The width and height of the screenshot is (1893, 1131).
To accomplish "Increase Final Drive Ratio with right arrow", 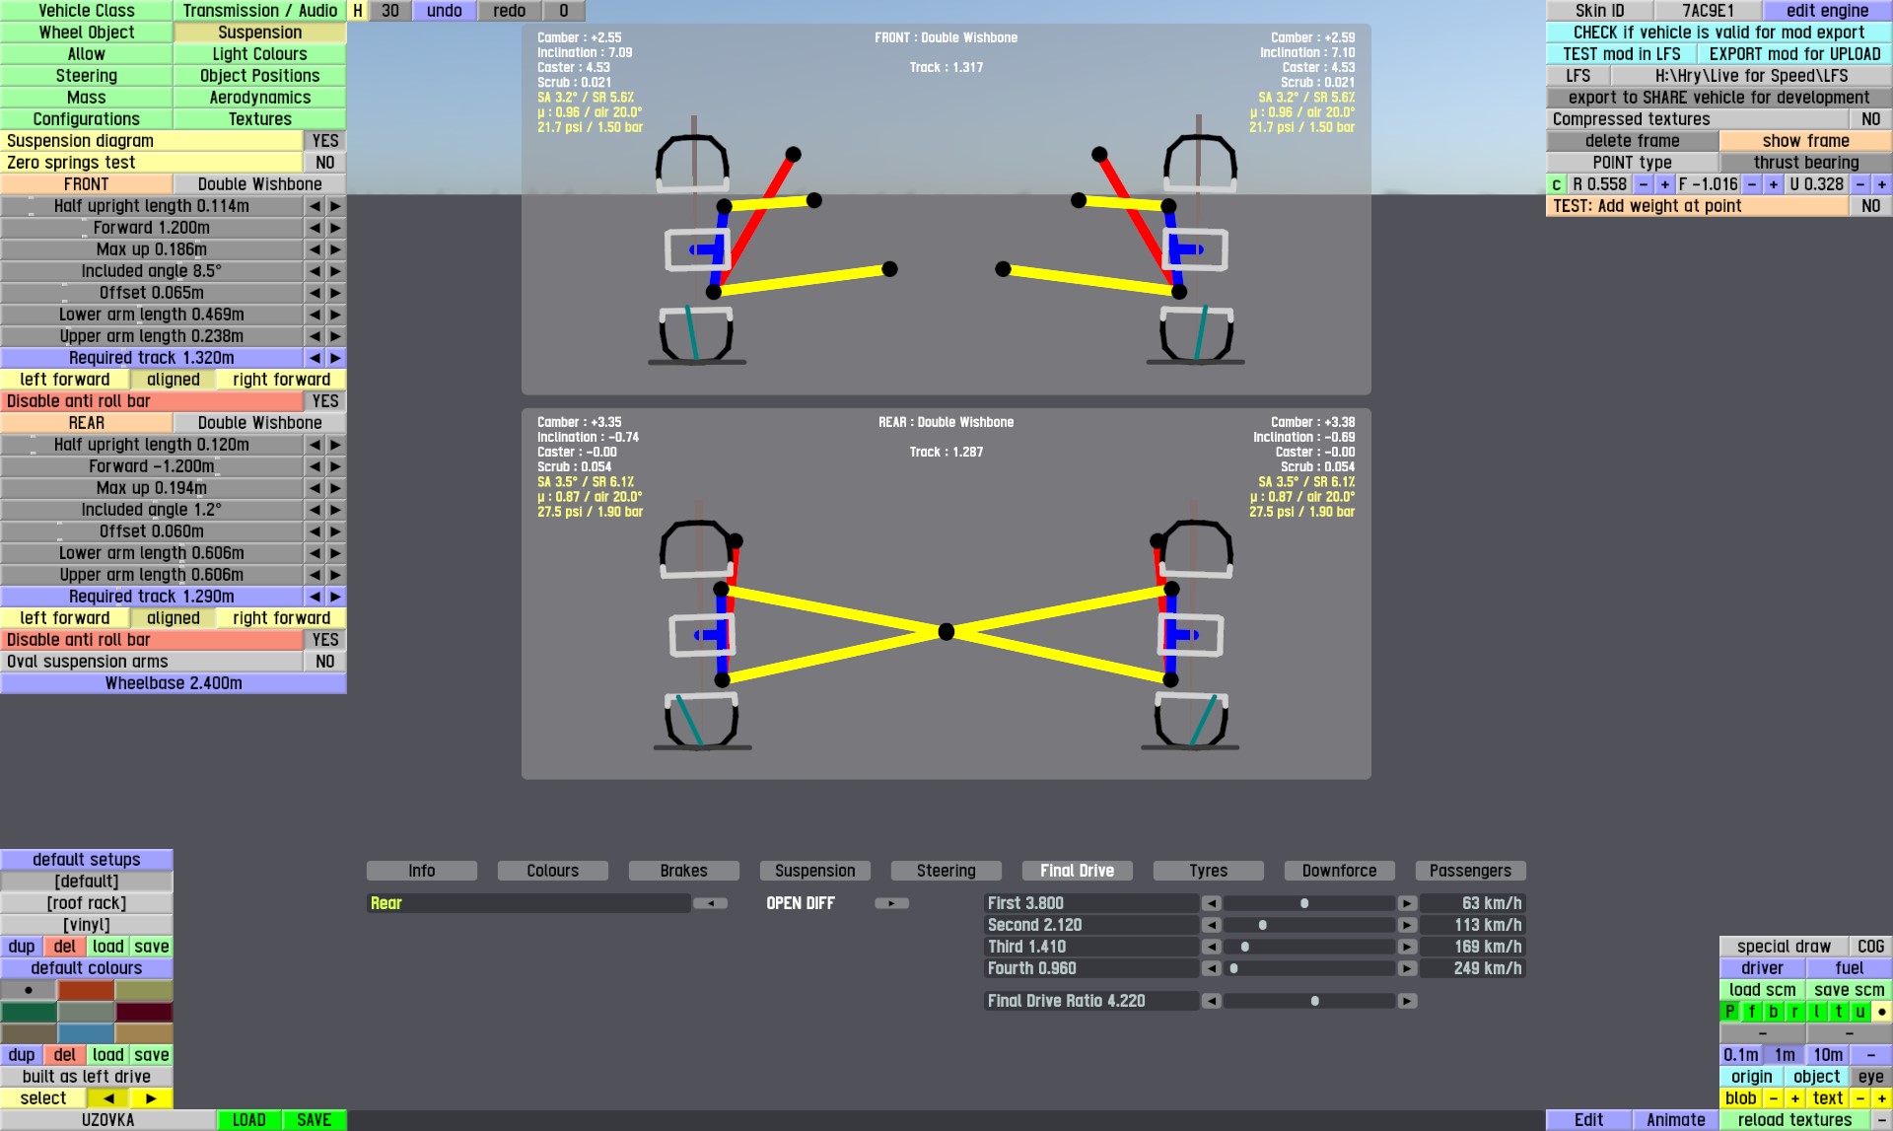I will [x=1408, y=1001].
